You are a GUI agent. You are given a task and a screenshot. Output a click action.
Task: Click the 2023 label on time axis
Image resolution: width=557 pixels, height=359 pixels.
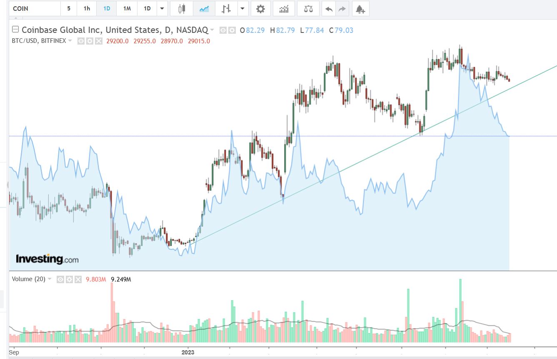[x=188, y=352]
